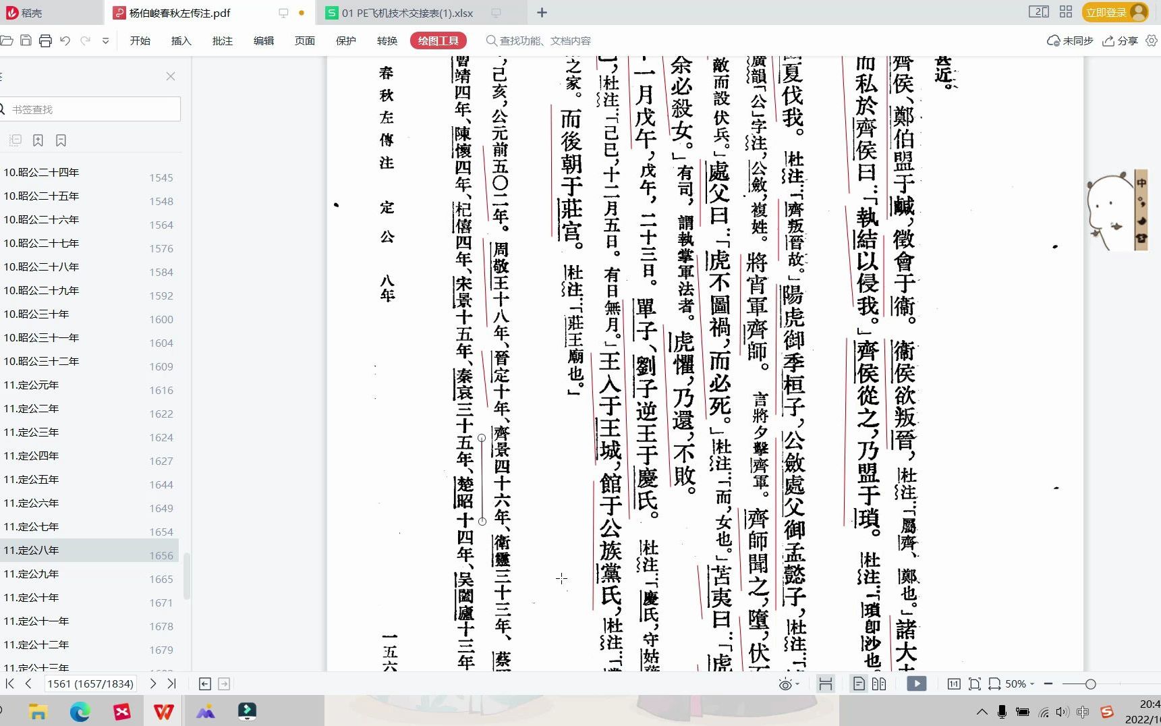The image size is (1161, 726).
Task: Go to last page of document
Action: coord(172,683)
